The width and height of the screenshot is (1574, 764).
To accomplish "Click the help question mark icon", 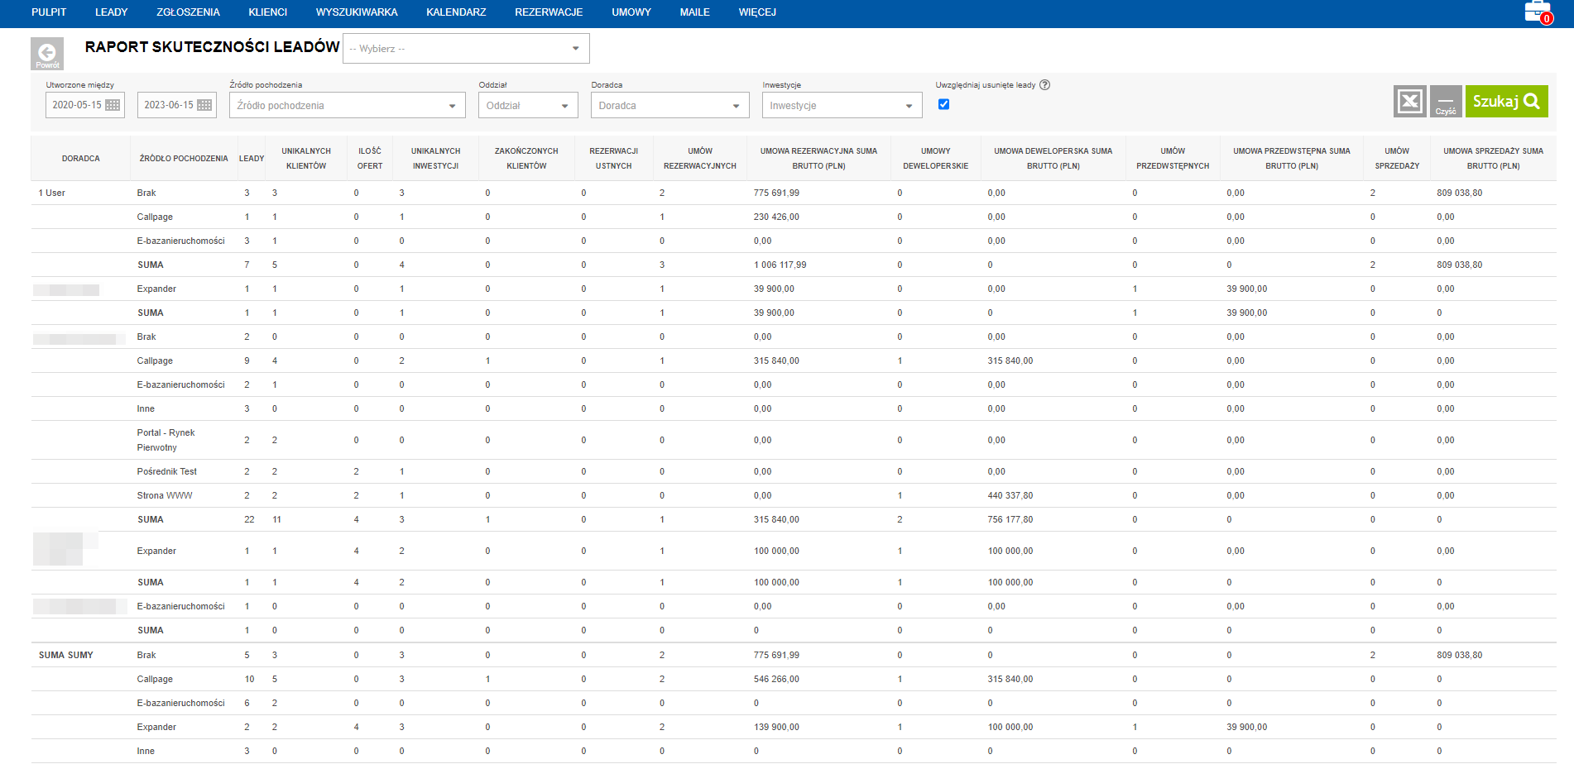I will click(x=1044, y=84).
